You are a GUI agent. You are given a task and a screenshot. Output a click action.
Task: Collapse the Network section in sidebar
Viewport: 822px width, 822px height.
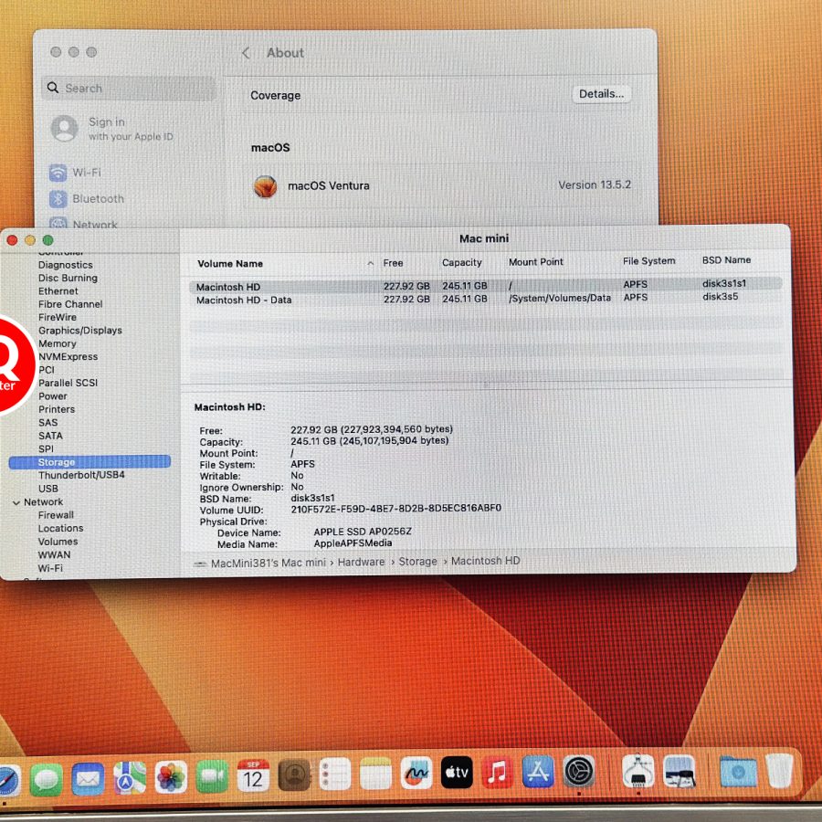pyautogui.click(x=16, y=502)
